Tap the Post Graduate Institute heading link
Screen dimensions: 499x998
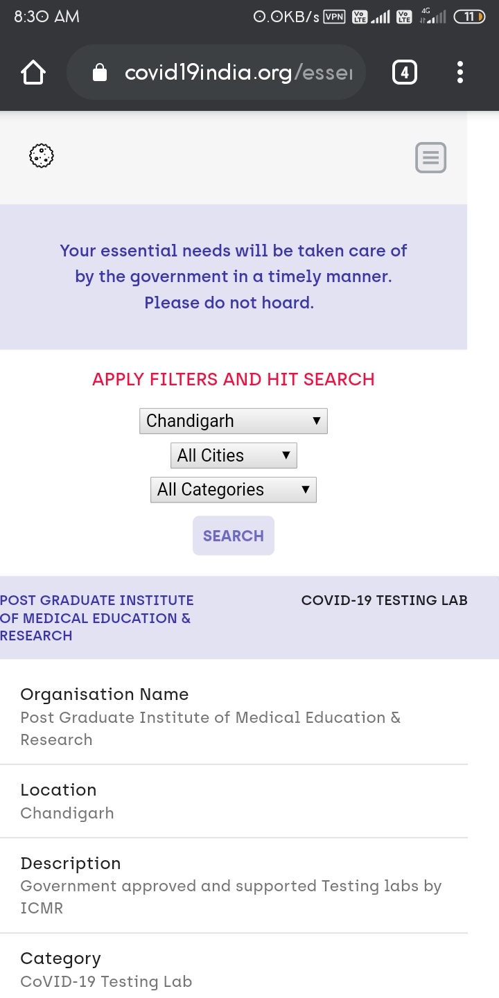[x=96, y=618]
